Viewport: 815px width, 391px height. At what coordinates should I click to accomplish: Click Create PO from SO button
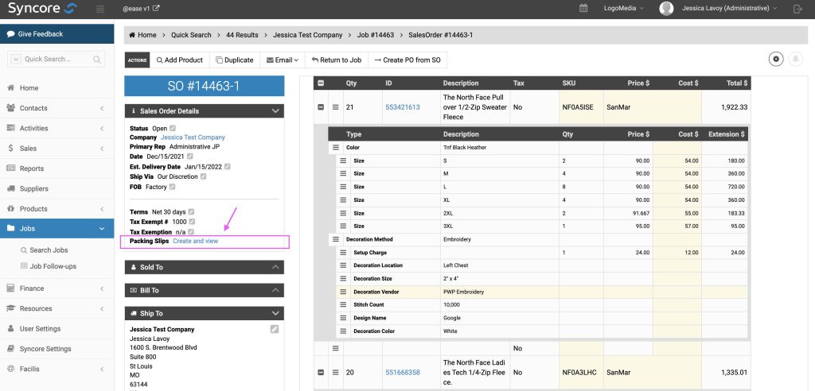(407, 60)
